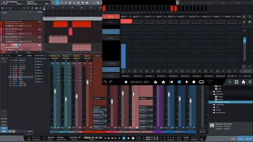The image size is (253, 142).
Task: Click the Battery 4 channel fader handle
Action: [x=87, y=82]
